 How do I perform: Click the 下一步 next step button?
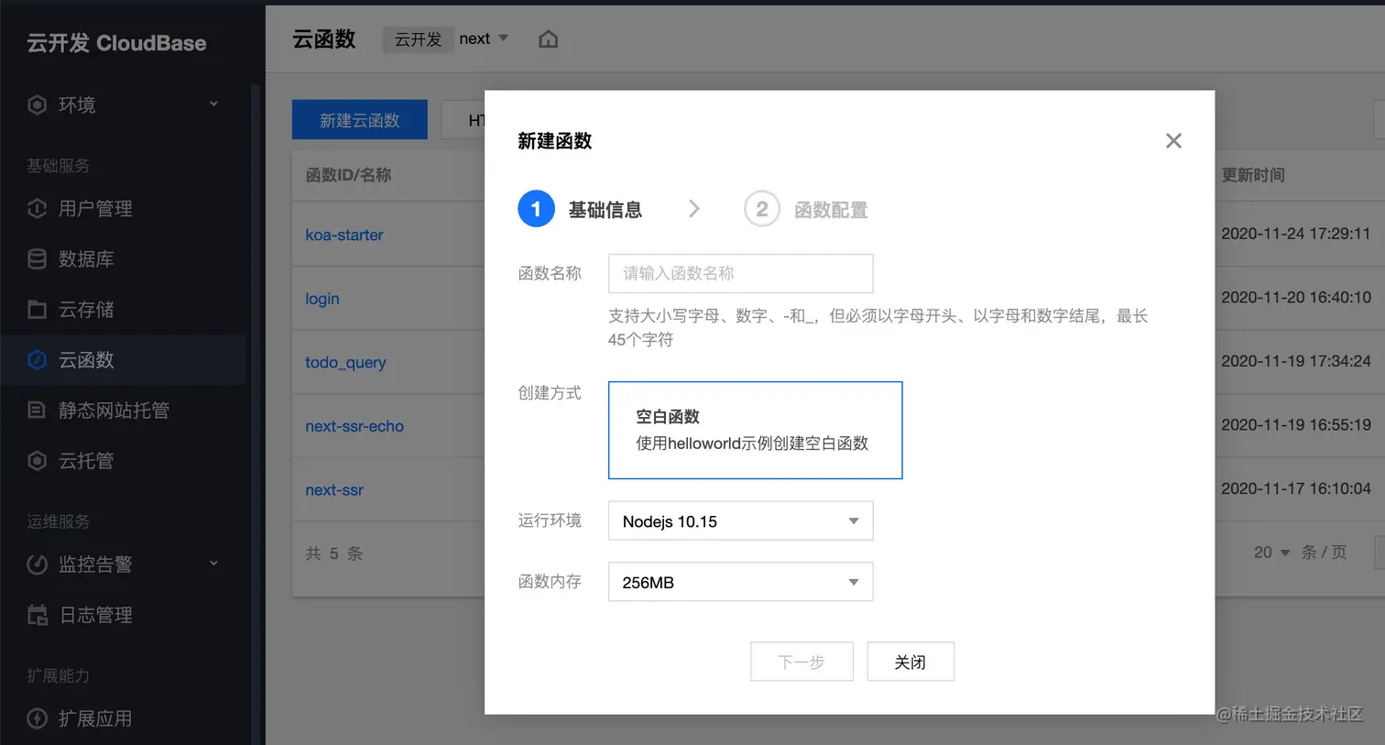(802, 661)
